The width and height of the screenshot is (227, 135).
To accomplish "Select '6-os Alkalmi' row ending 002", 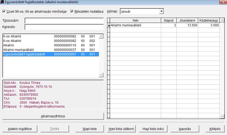I will click(x=51, y=41).
